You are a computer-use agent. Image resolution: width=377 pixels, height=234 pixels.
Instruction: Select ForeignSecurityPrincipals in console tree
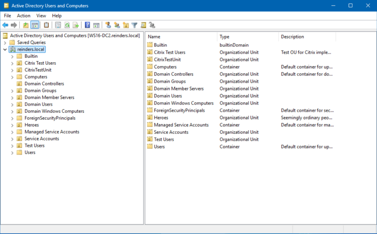click(x=50, y=118)
